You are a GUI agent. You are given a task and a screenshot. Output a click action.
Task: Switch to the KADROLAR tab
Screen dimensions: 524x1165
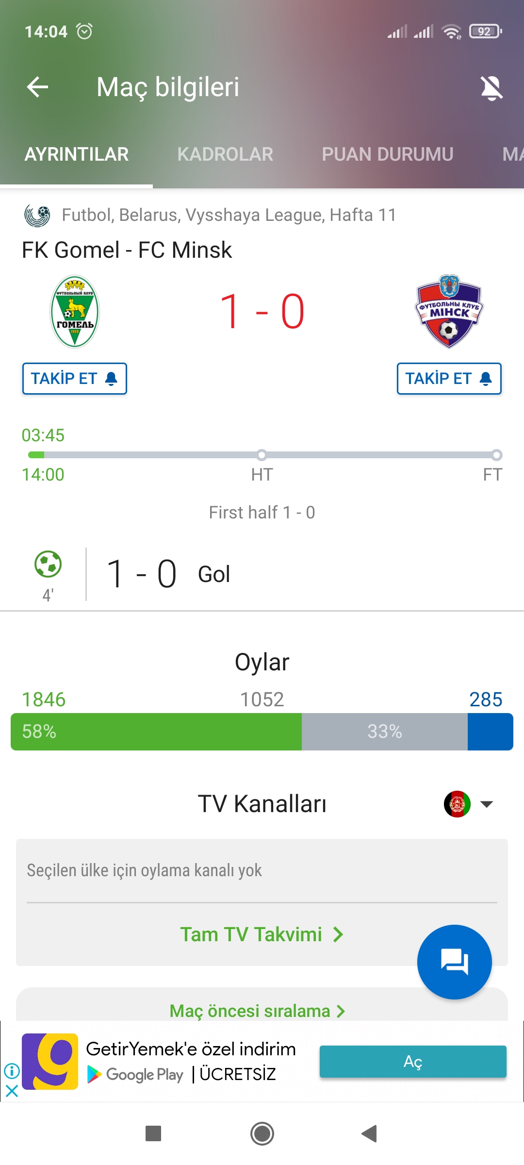225,154
